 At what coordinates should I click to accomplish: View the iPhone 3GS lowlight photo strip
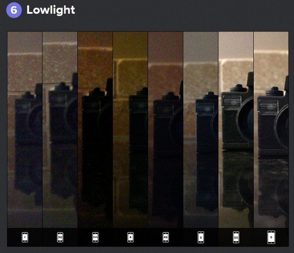95,129
